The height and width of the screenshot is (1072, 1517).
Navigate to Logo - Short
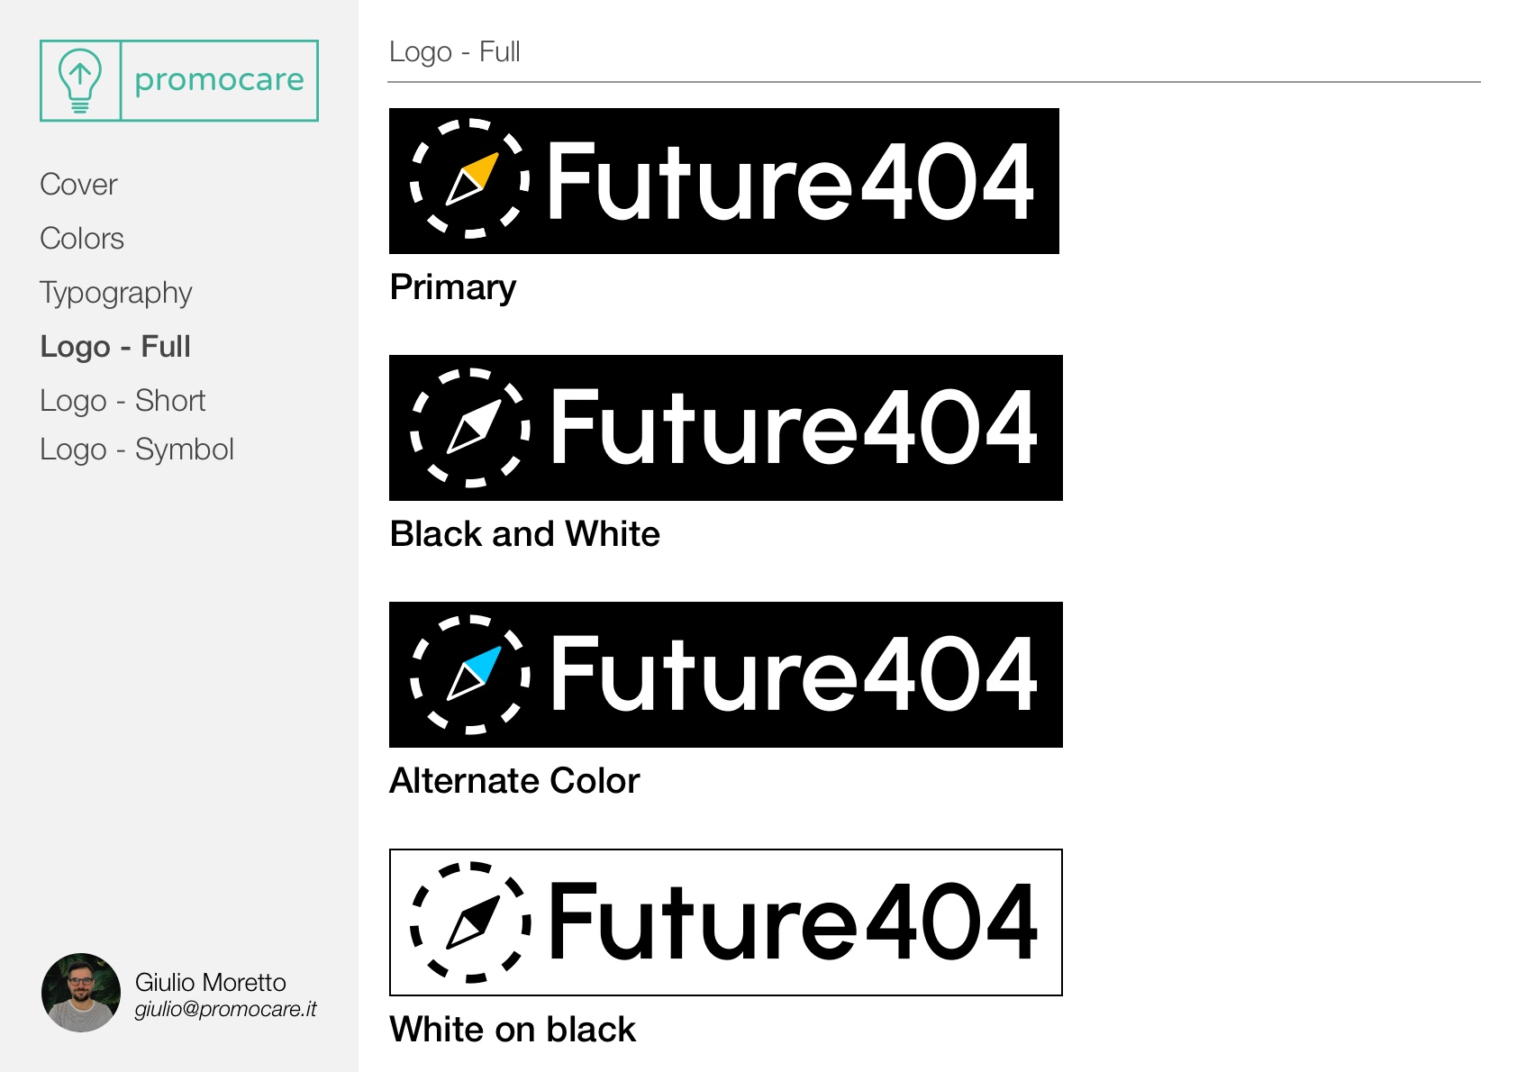(123, 401)
